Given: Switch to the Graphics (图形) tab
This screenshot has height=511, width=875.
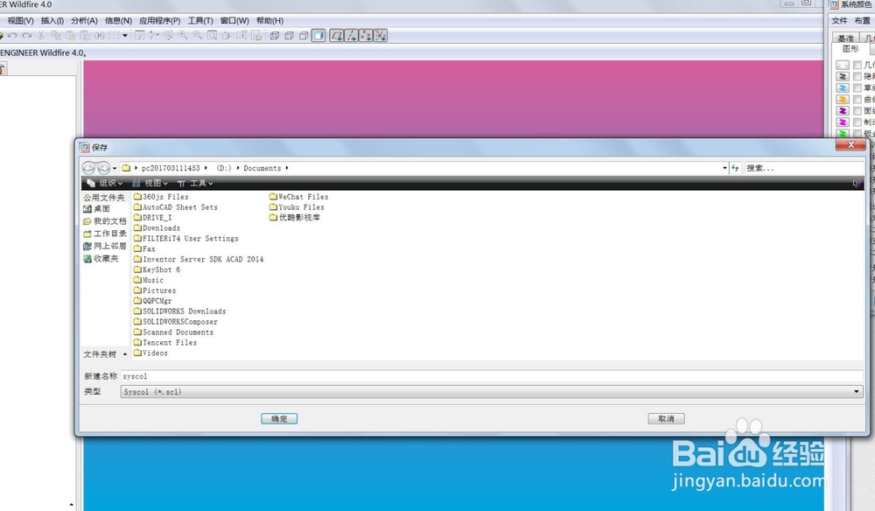Looking at the screenshot, I should [850, 49].
